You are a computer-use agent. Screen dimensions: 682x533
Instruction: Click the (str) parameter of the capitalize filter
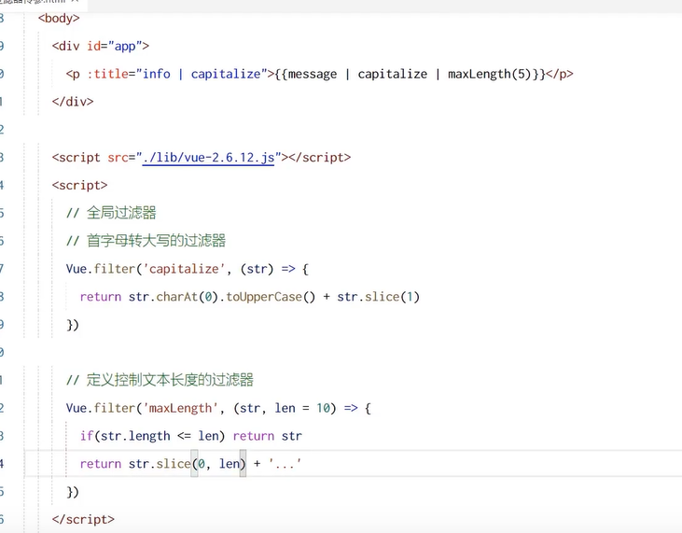tap(257, 269)
